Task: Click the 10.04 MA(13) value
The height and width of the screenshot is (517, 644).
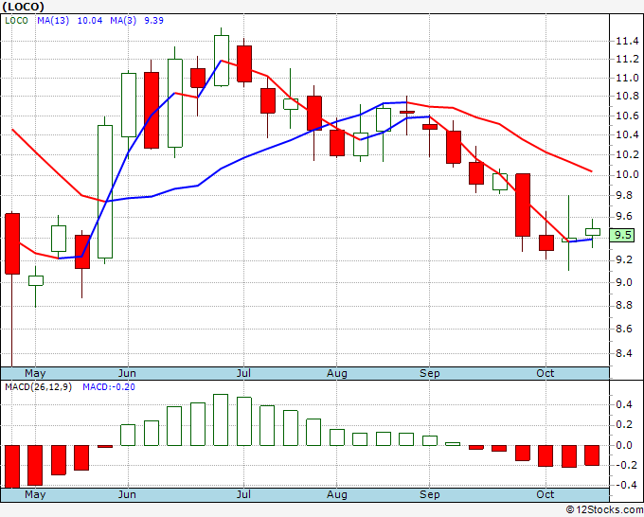Action: [90, 21]
